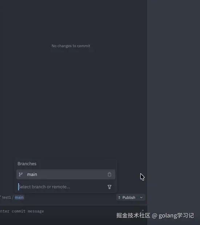The width and height of the screenshot is (200, 225).
Task: Open the test1 repository selector
Action: 7,197
